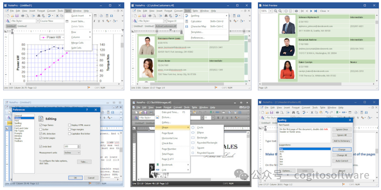381x190 pixels.
Task: Click the Bookmark icon in the Insert menu
Action: [158, 165]
